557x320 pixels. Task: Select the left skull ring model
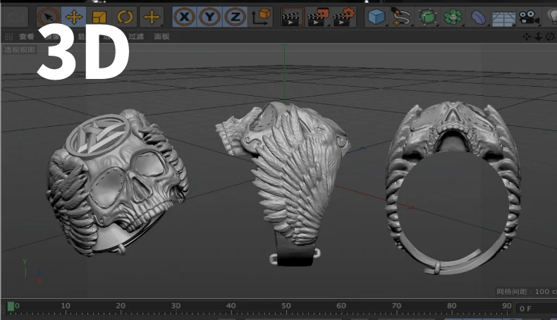tap(117, 183)
